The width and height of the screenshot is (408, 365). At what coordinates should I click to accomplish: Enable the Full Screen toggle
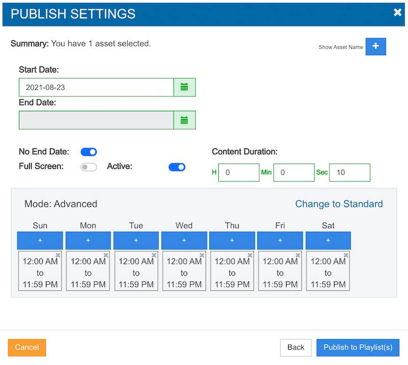pos(89,167)
